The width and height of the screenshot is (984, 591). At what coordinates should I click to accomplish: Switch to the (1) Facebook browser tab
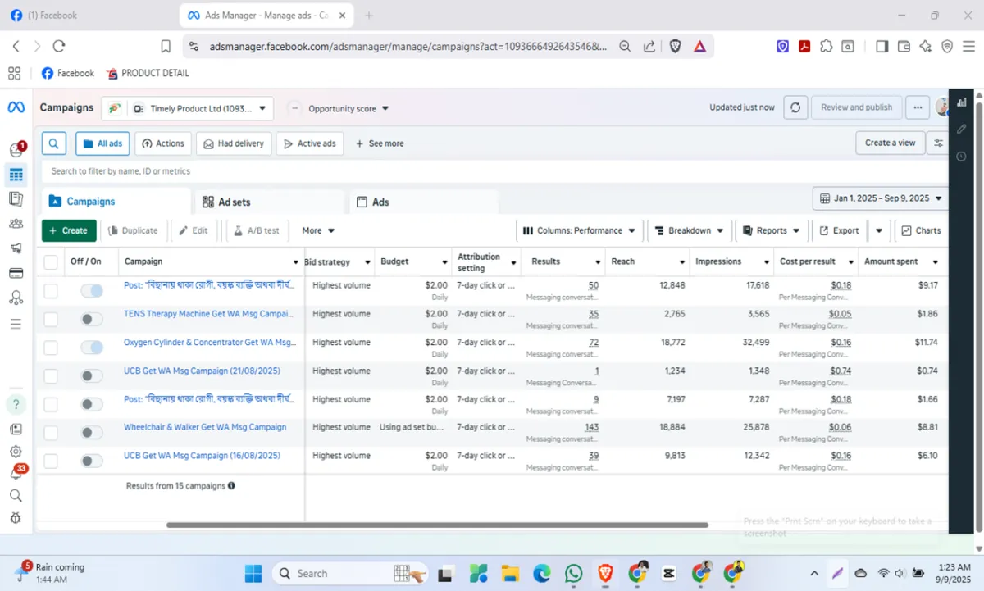(90, 16)
